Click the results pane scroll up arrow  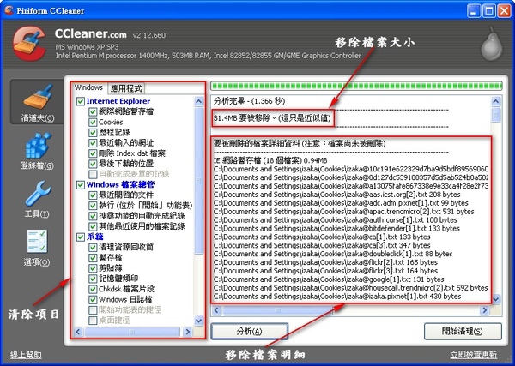pos(495,101)
